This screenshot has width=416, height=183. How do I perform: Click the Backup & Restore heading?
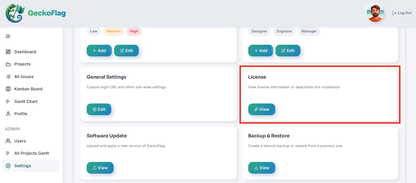(269, 136)
